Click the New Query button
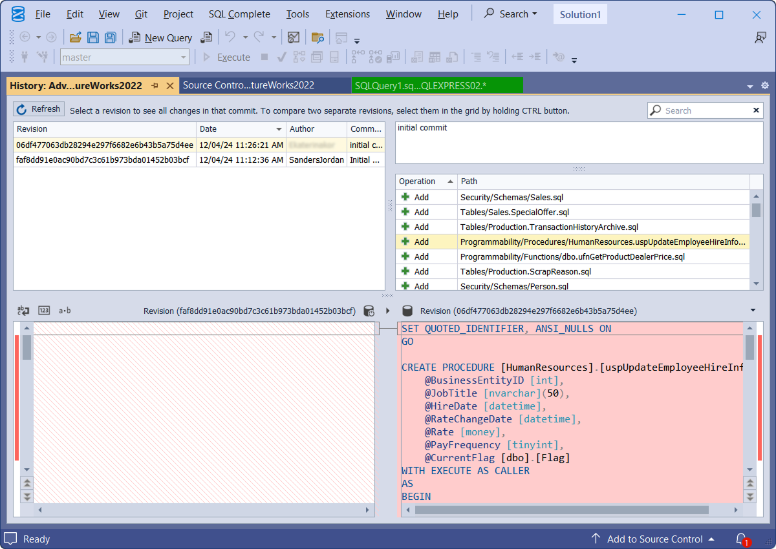Image resolution: width=776 pixels, height=549 pixels. [x=161, y=37]
